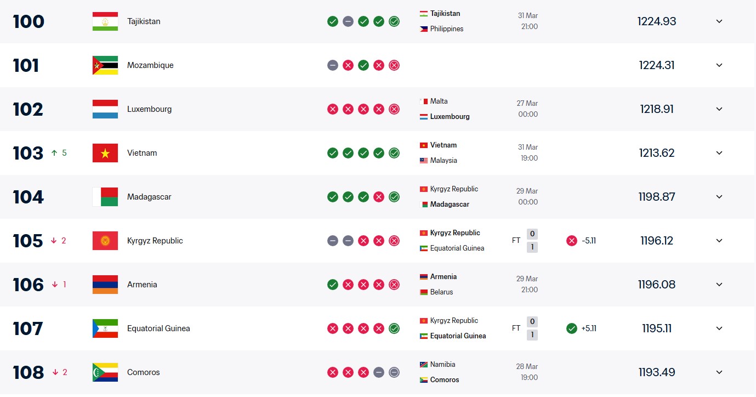Click the Malaysia opponent in Vietnam's match
This screenshot has width=756, height=397.
click(x=443, y=161)
